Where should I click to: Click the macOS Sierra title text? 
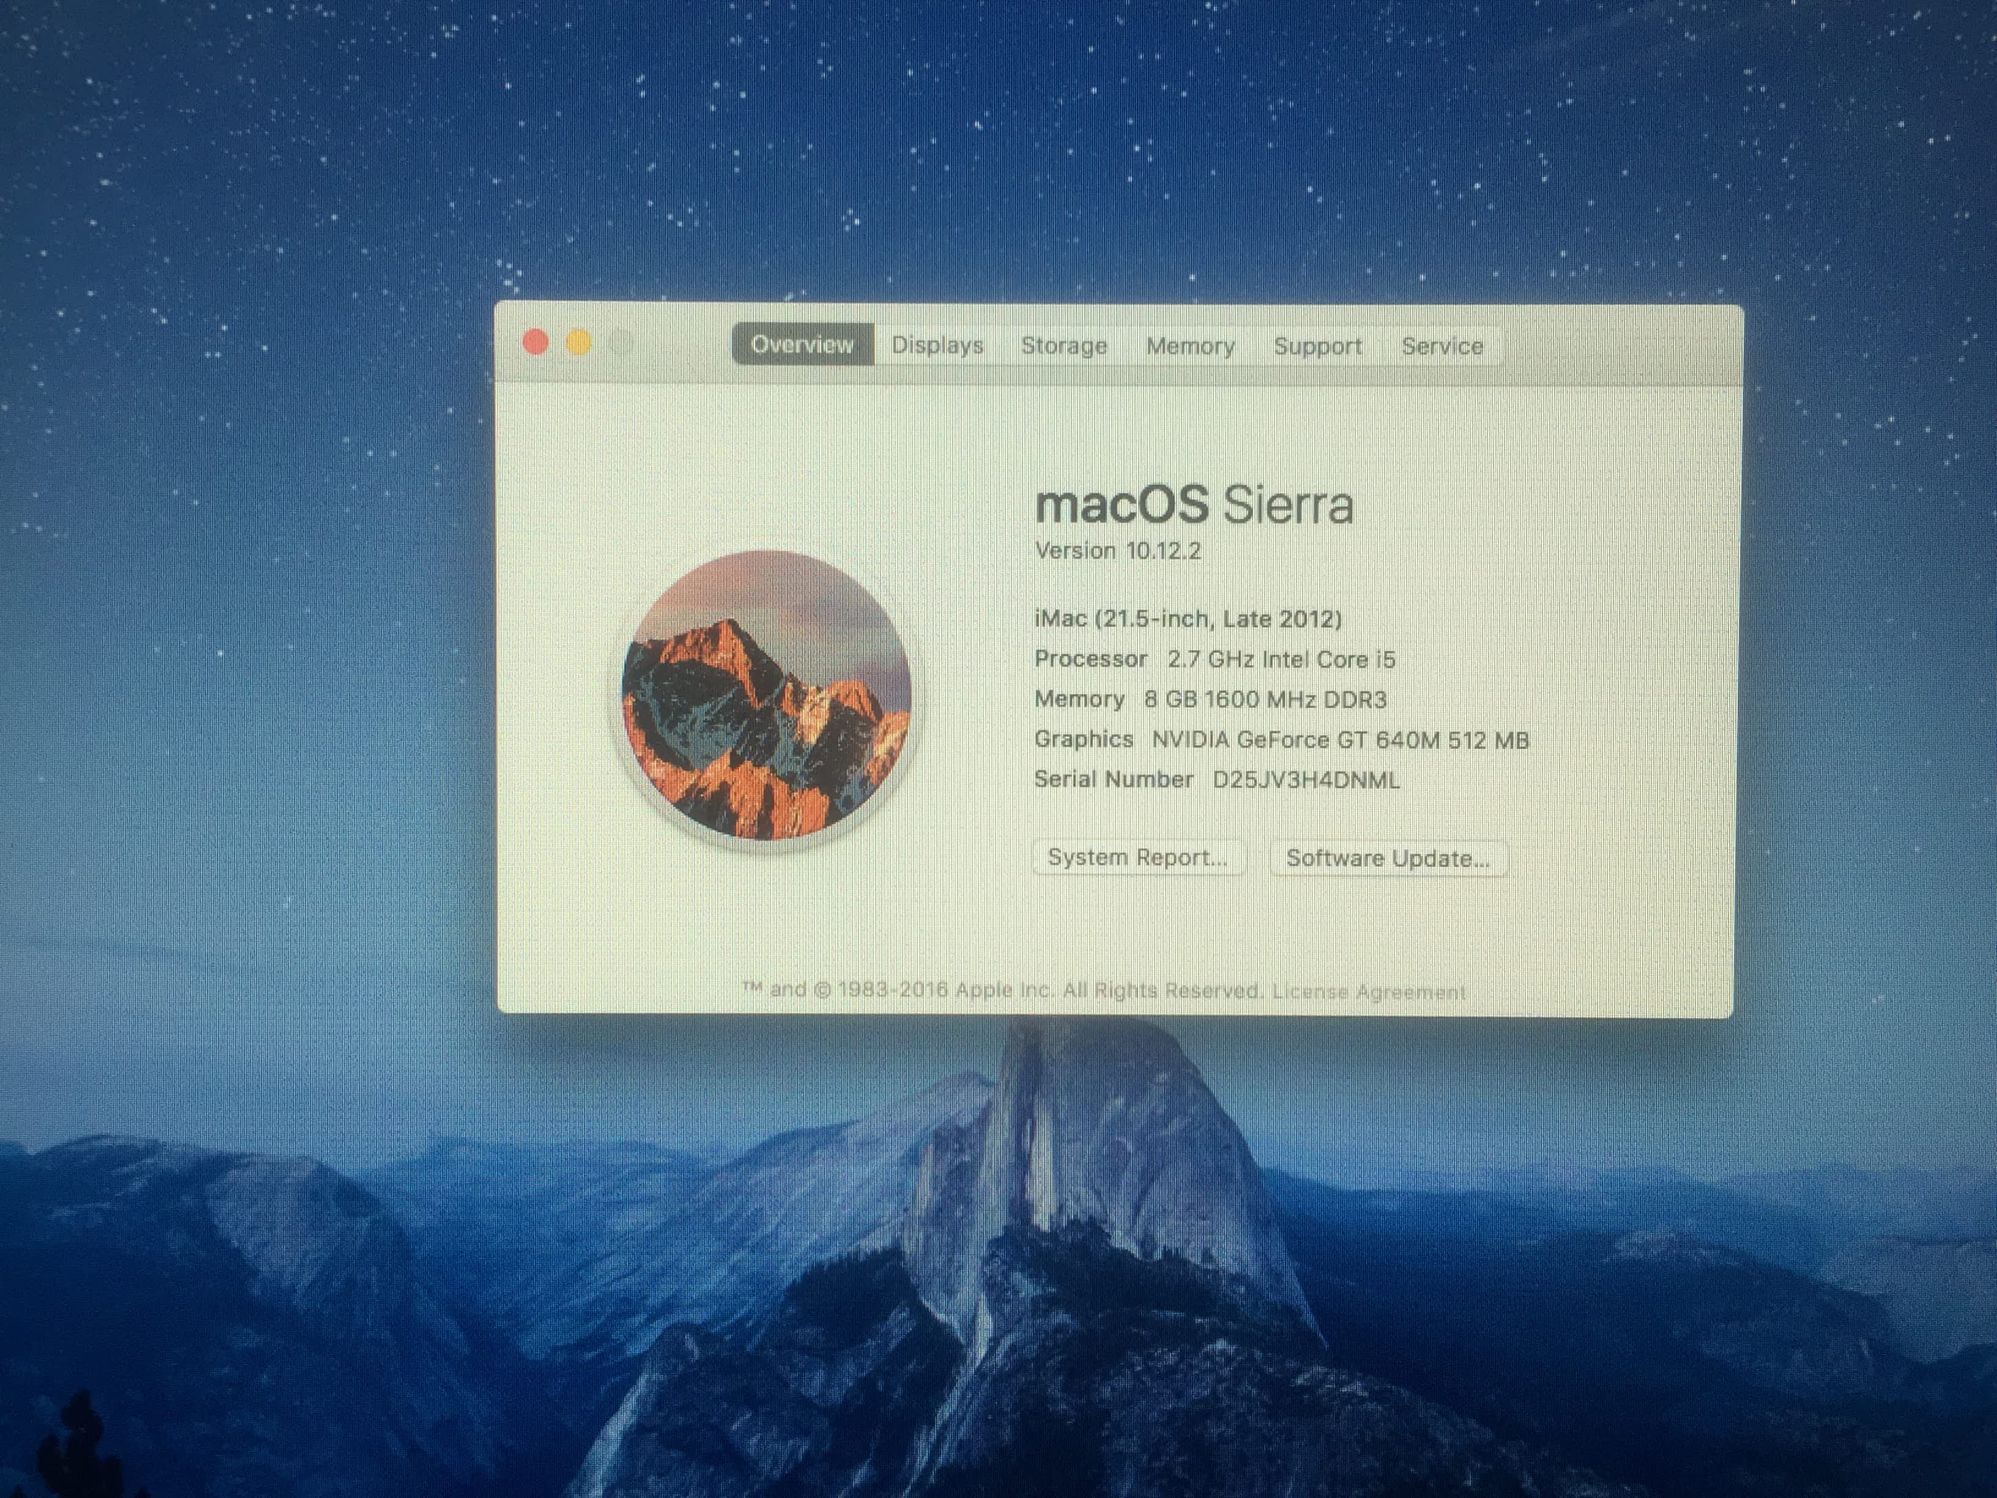point(1194,504)
